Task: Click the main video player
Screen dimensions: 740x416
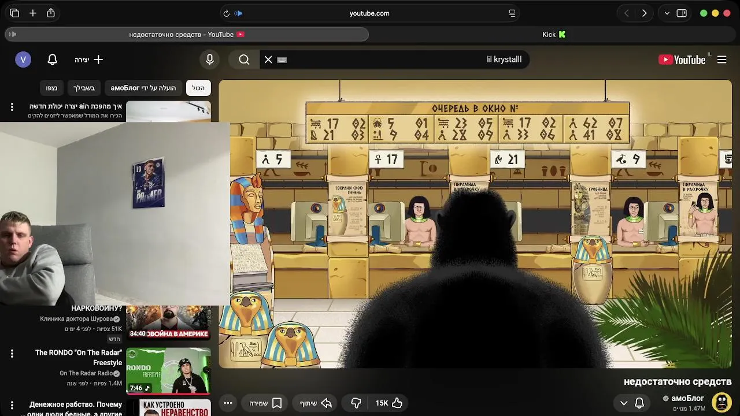Action: pos(475,224)
